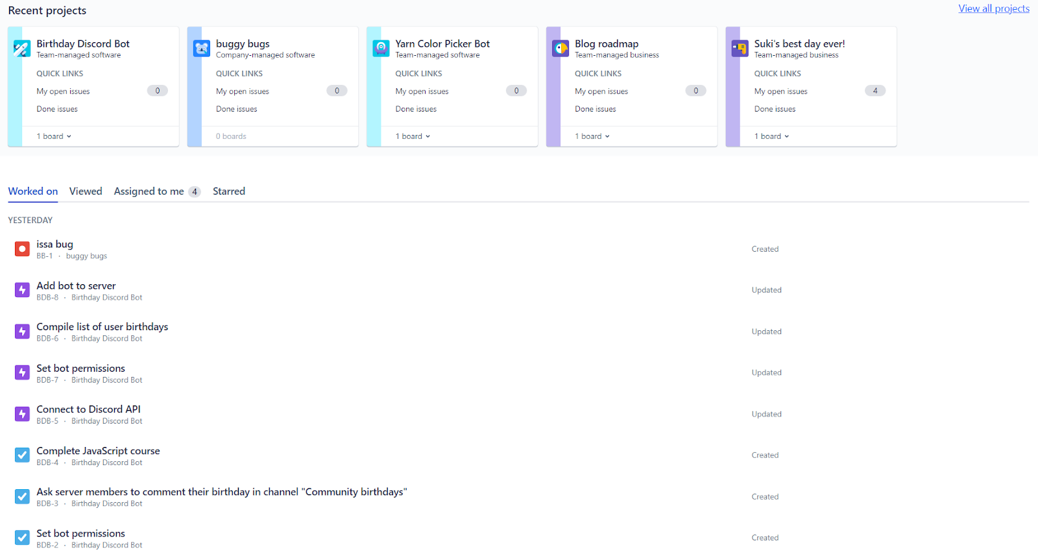
Task: Open My open issues for buggy bugs
Action: point(243,91)
